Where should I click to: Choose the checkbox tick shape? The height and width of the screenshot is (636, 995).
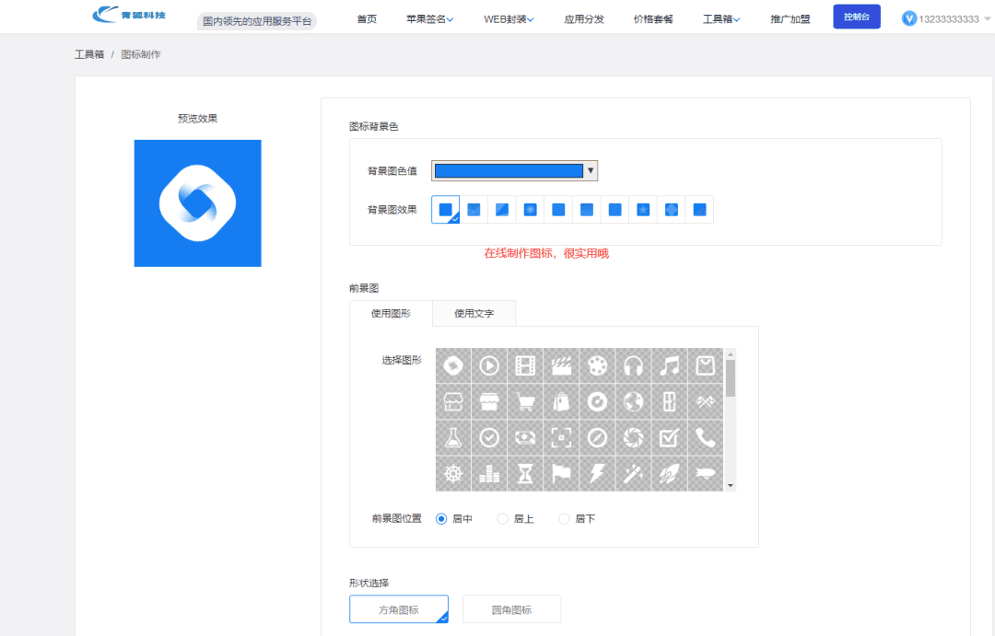pos(669,437)
